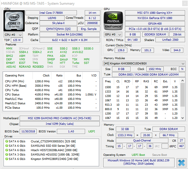Click the CPU Turbo operating point row
Screen dimensions: 188x169
coord(51,90)
